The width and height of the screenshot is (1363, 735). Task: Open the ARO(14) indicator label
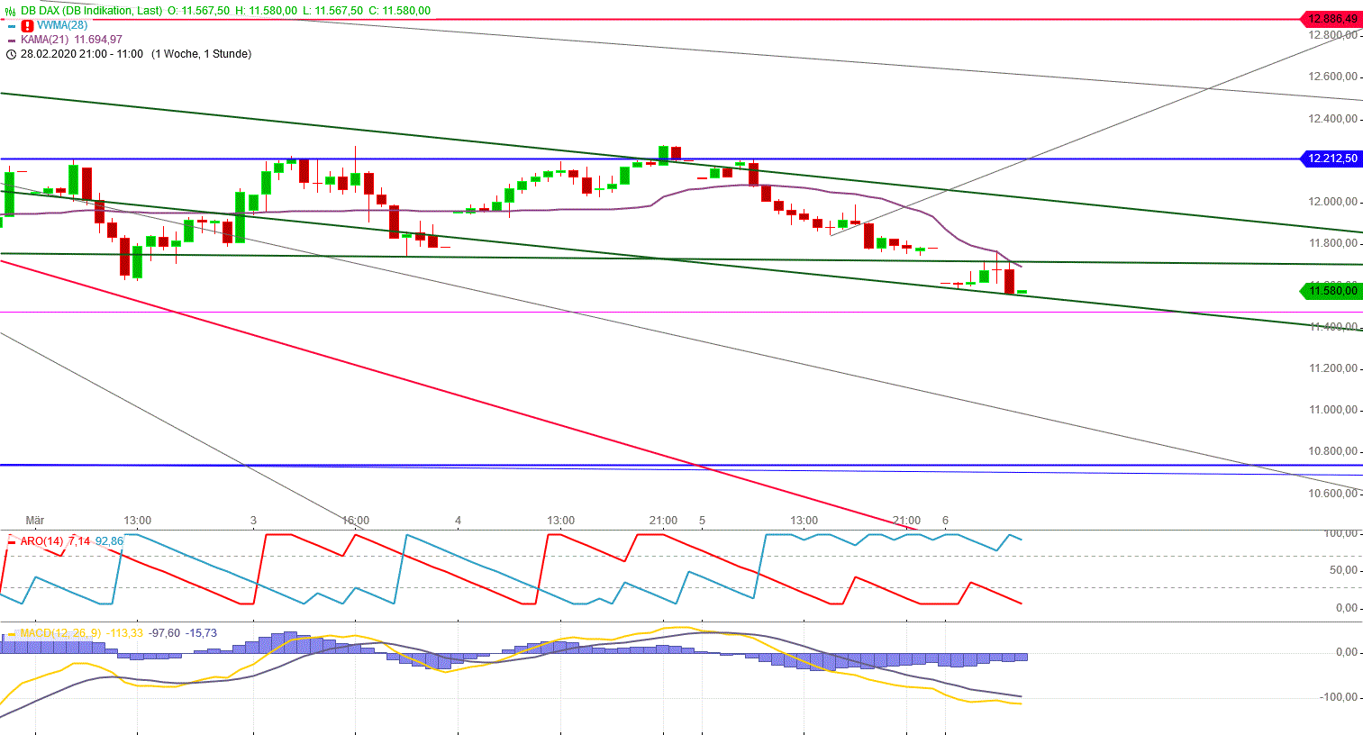click(42, 541)
